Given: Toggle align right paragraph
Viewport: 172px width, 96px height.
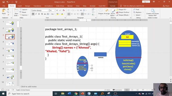Looking at the screenshot, I should point(75,14).
